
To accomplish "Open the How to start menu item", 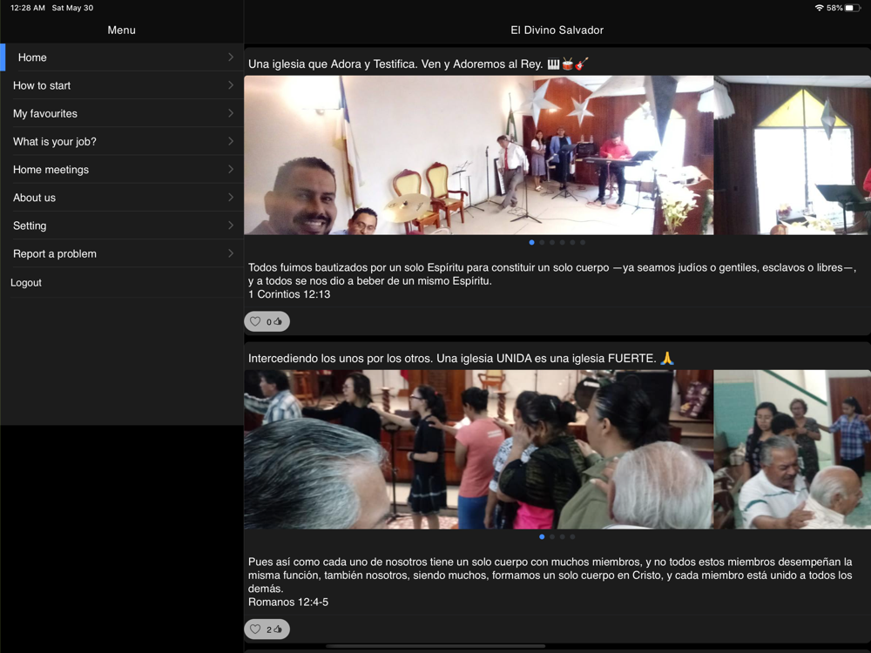I will [122, 85].
